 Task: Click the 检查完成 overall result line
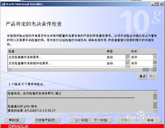pos(34,93)
